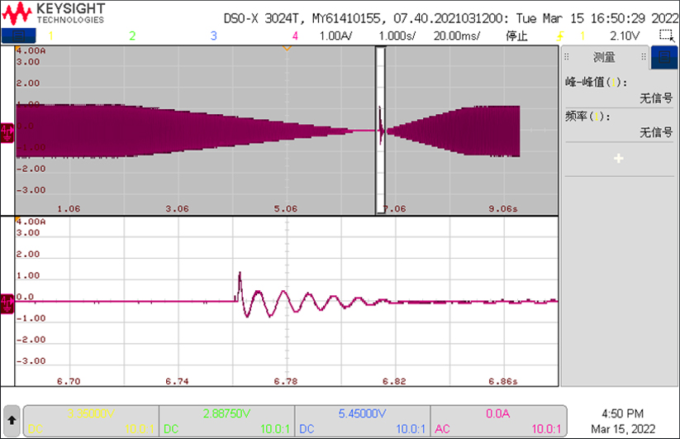Select channel 4 ground marker in zoom window
This screenshot has width=680, height=439.
[7, 302]
